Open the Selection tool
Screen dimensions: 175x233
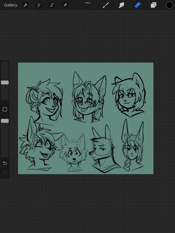(52, 5)
